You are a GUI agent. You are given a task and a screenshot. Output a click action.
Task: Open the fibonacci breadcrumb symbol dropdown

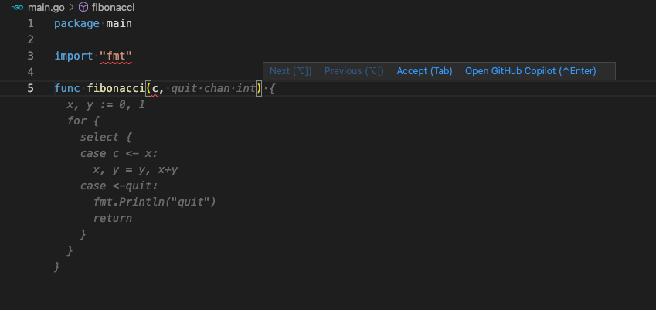pos(113,7)
